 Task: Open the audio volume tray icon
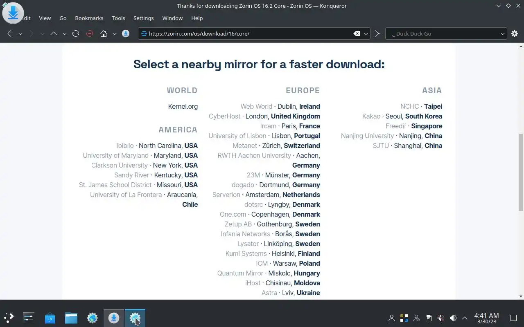[x=453, y=318]
